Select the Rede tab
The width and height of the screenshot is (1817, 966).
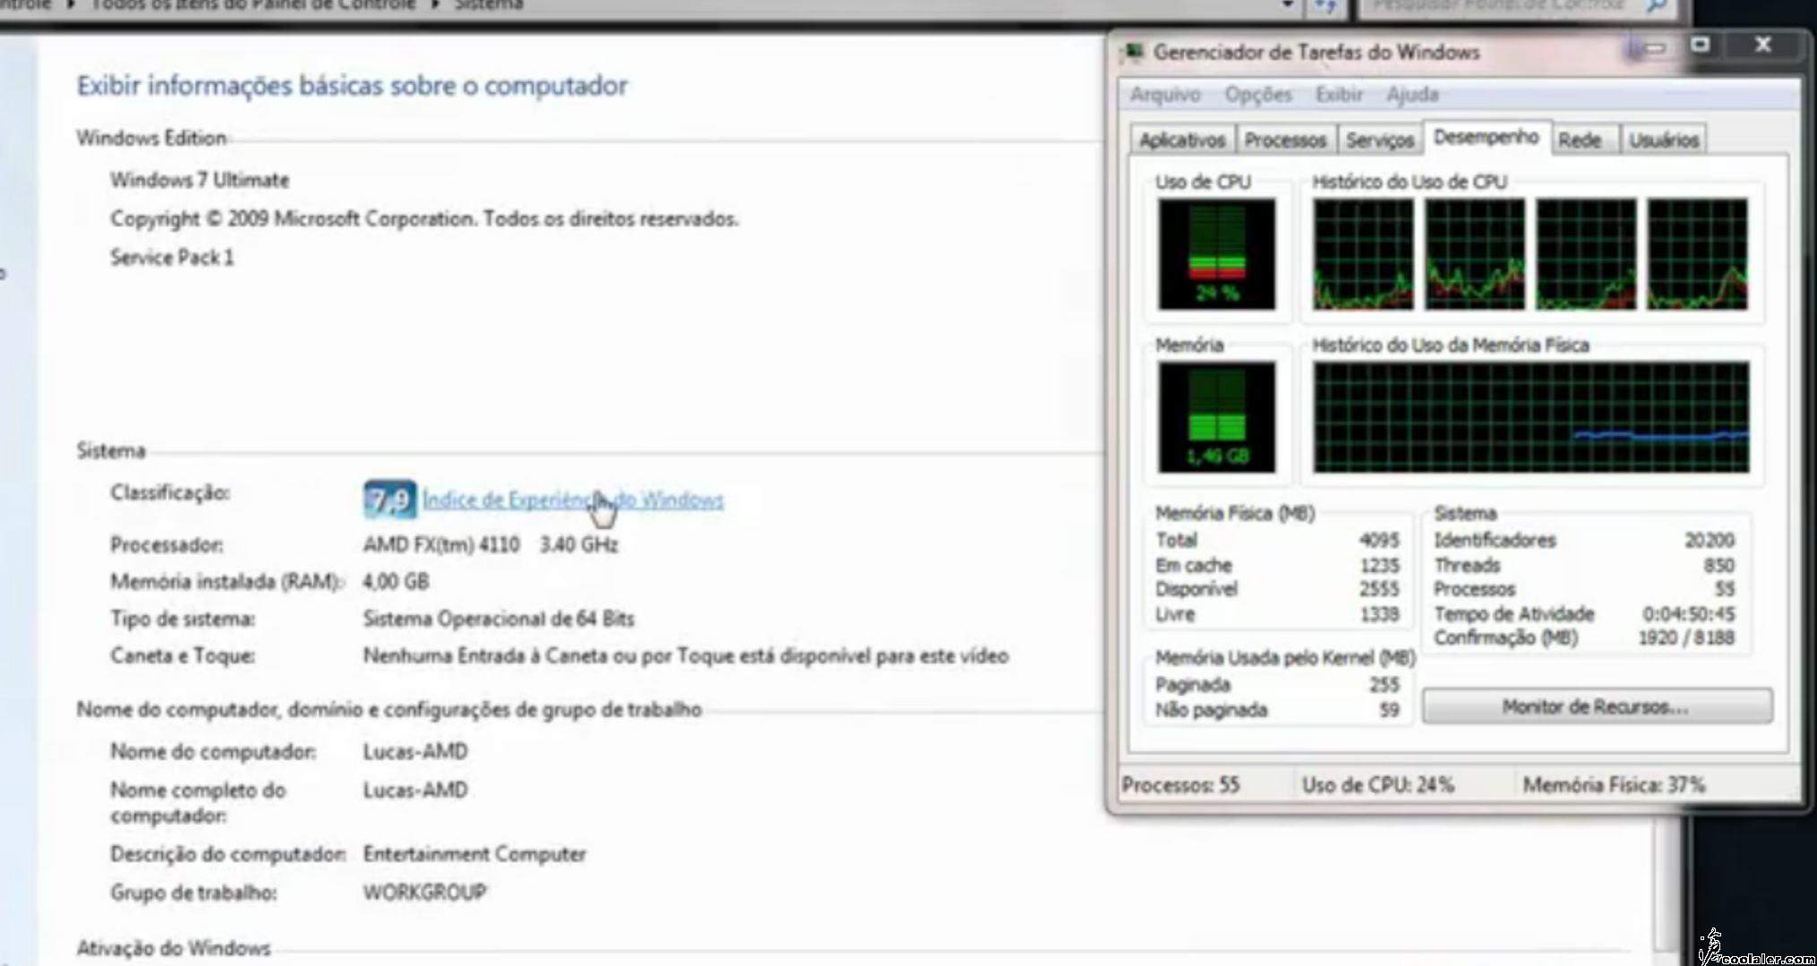tap(1579, 141)
